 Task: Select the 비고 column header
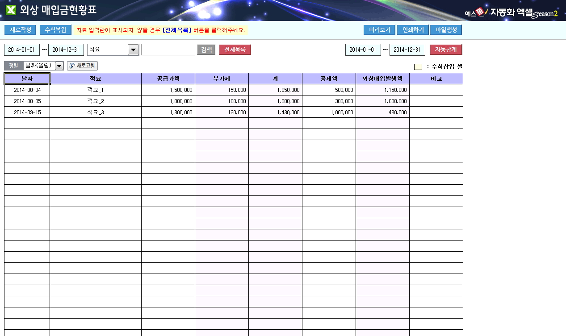tap(436, 79)
